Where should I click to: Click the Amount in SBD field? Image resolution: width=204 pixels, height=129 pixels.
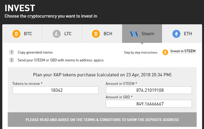(x=149, y=104)
